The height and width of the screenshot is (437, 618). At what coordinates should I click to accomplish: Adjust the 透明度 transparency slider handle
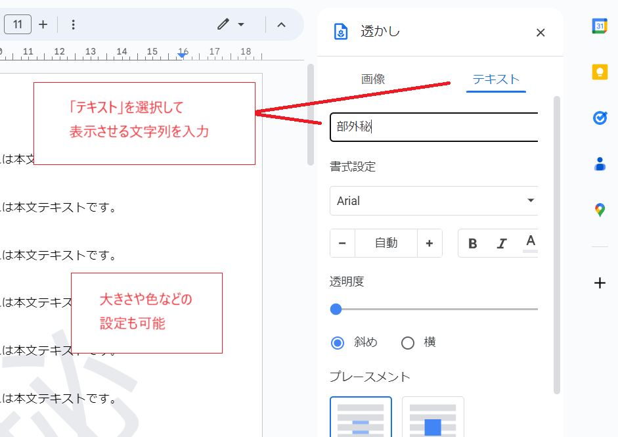[x=336, y=310]
